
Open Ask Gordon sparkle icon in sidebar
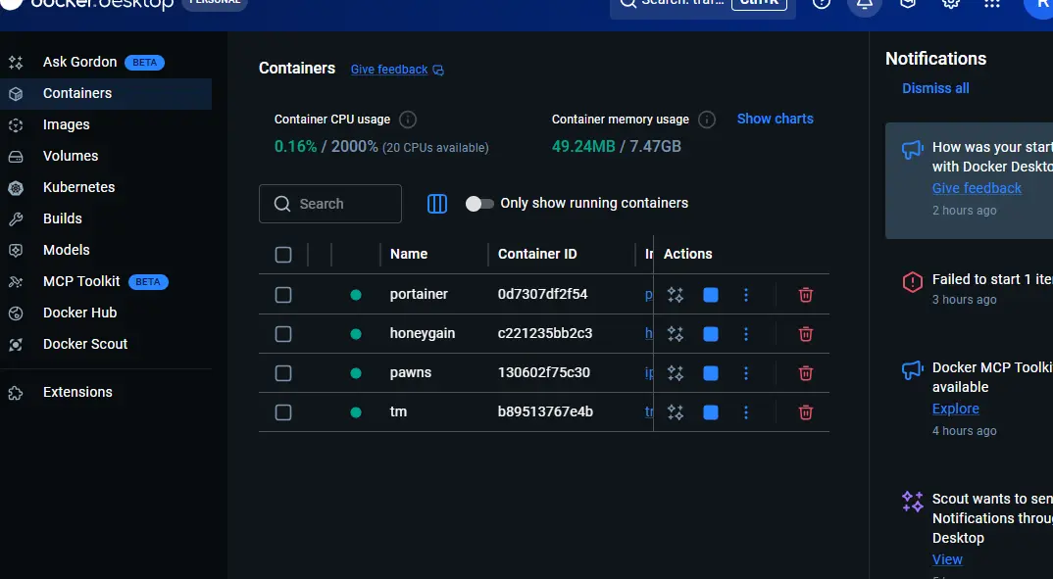pyautogui.click(x=16, y=63)
